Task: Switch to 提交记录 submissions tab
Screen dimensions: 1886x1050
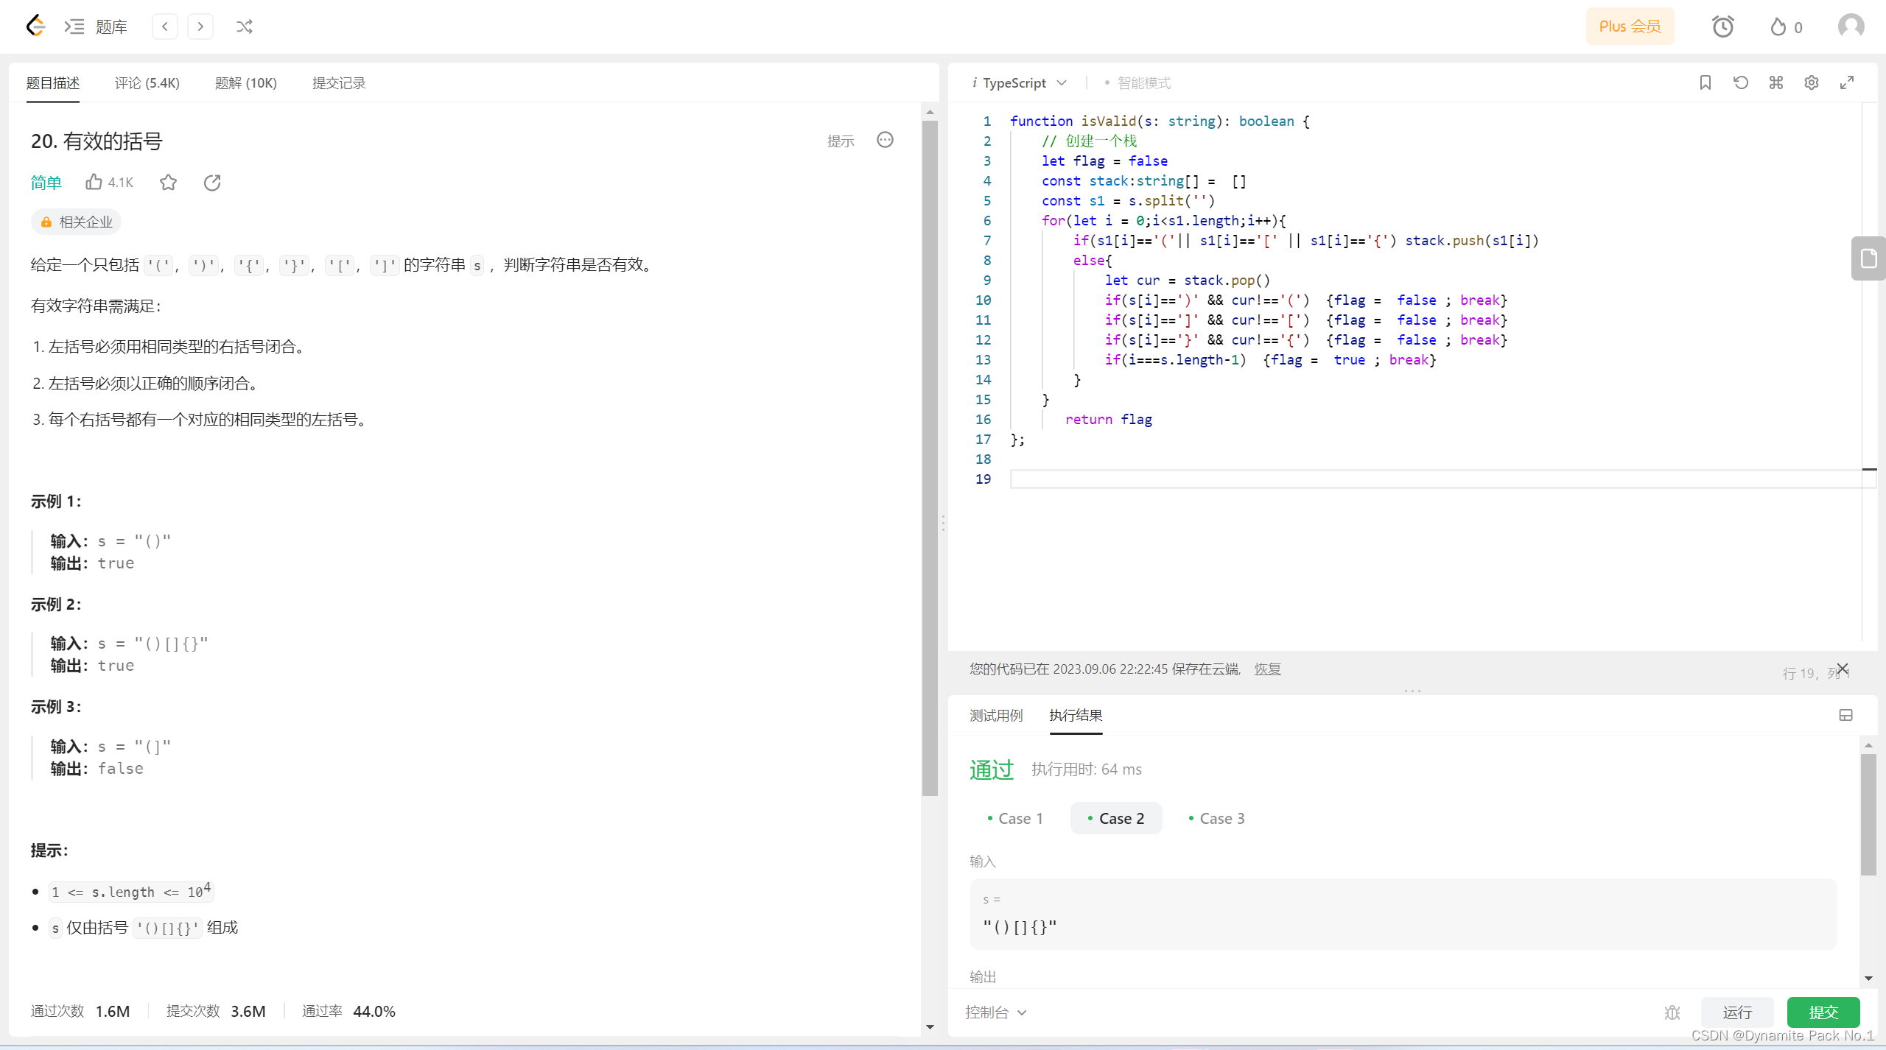Action: (337, 82)
